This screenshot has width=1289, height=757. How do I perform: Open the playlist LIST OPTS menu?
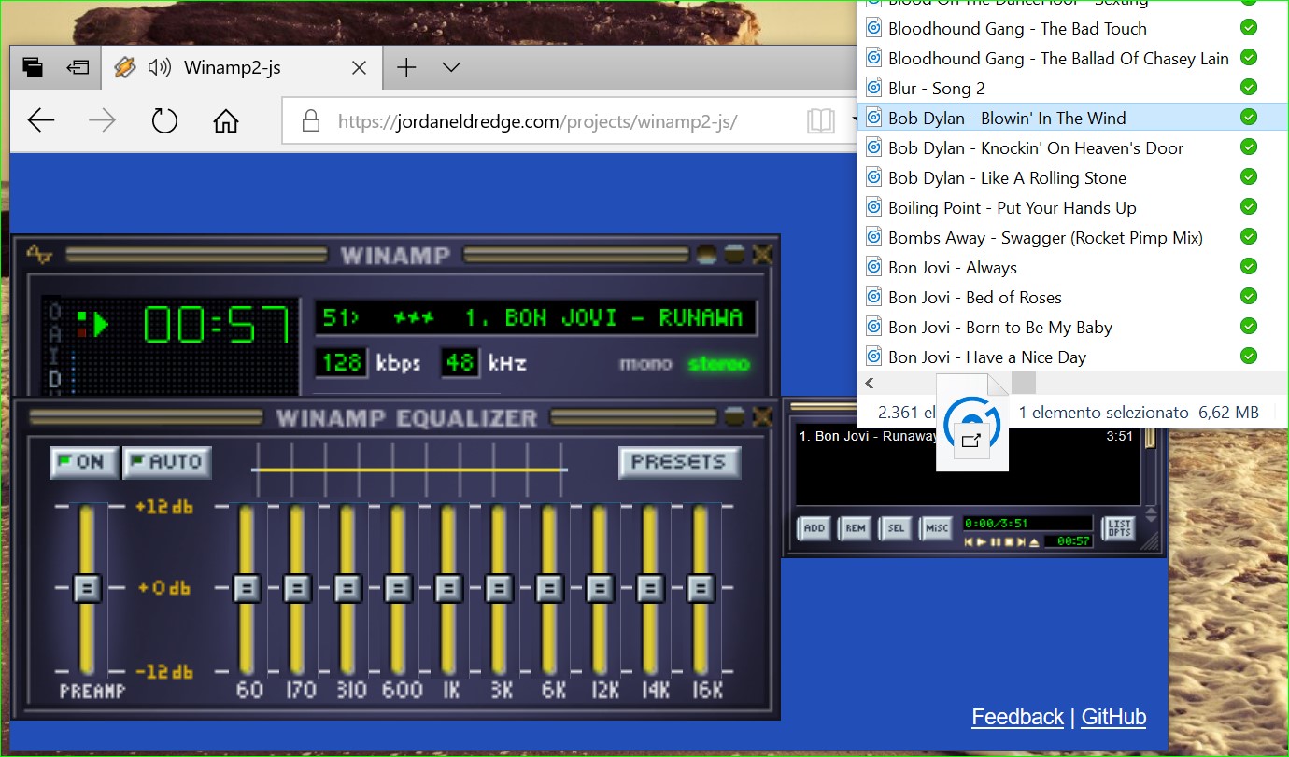point(1119,529)
